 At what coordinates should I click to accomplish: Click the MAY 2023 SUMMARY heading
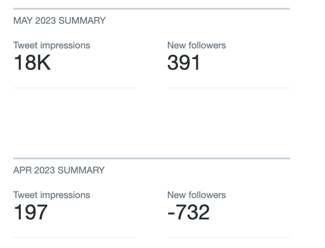pos(59,21)
